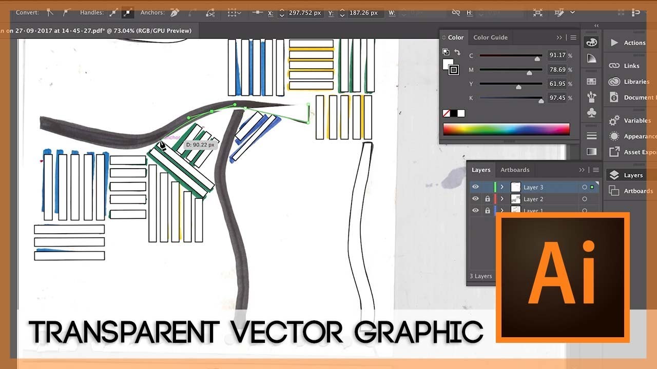657x369 pixels.
Task: Open the Layers panel flyout menu
Action: coord(596,170)
